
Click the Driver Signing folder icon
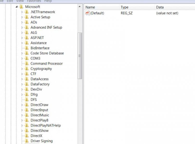(27, 141)
